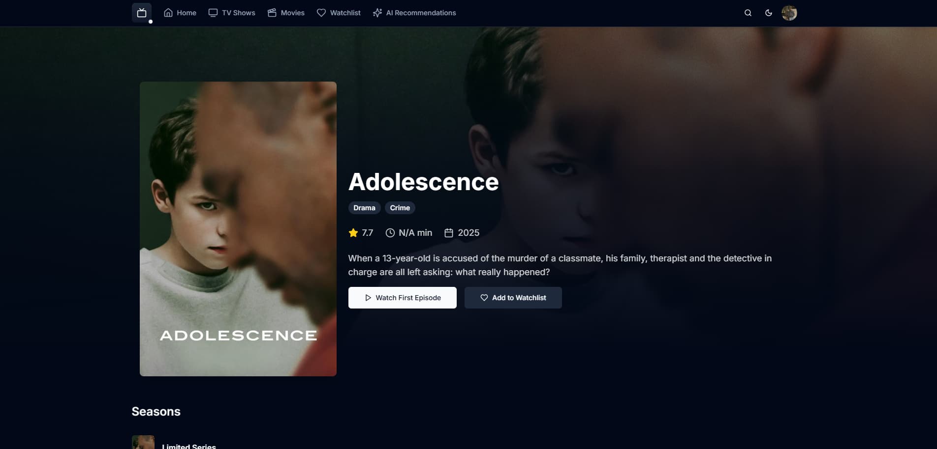Open the Movies menu item
Screen dimensions: 937x449
click(x=286, y=13)
